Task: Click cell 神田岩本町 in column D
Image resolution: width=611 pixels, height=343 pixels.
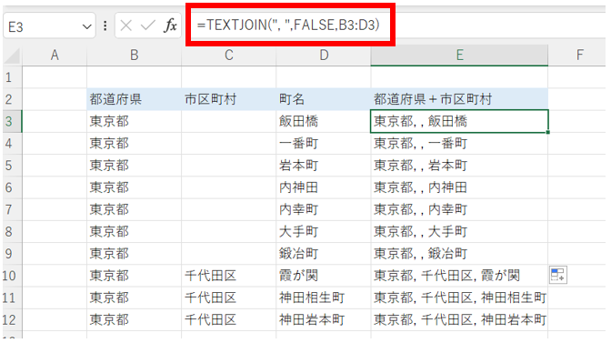Action: 324,319
